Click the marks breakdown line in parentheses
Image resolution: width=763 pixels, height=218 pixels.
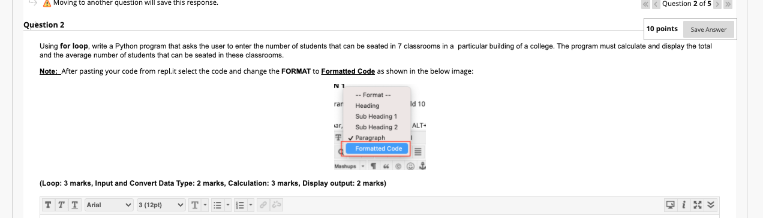(x=213, y=183)
